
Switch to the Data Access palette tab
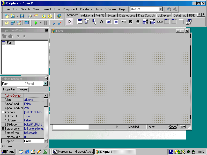point(127,16)
